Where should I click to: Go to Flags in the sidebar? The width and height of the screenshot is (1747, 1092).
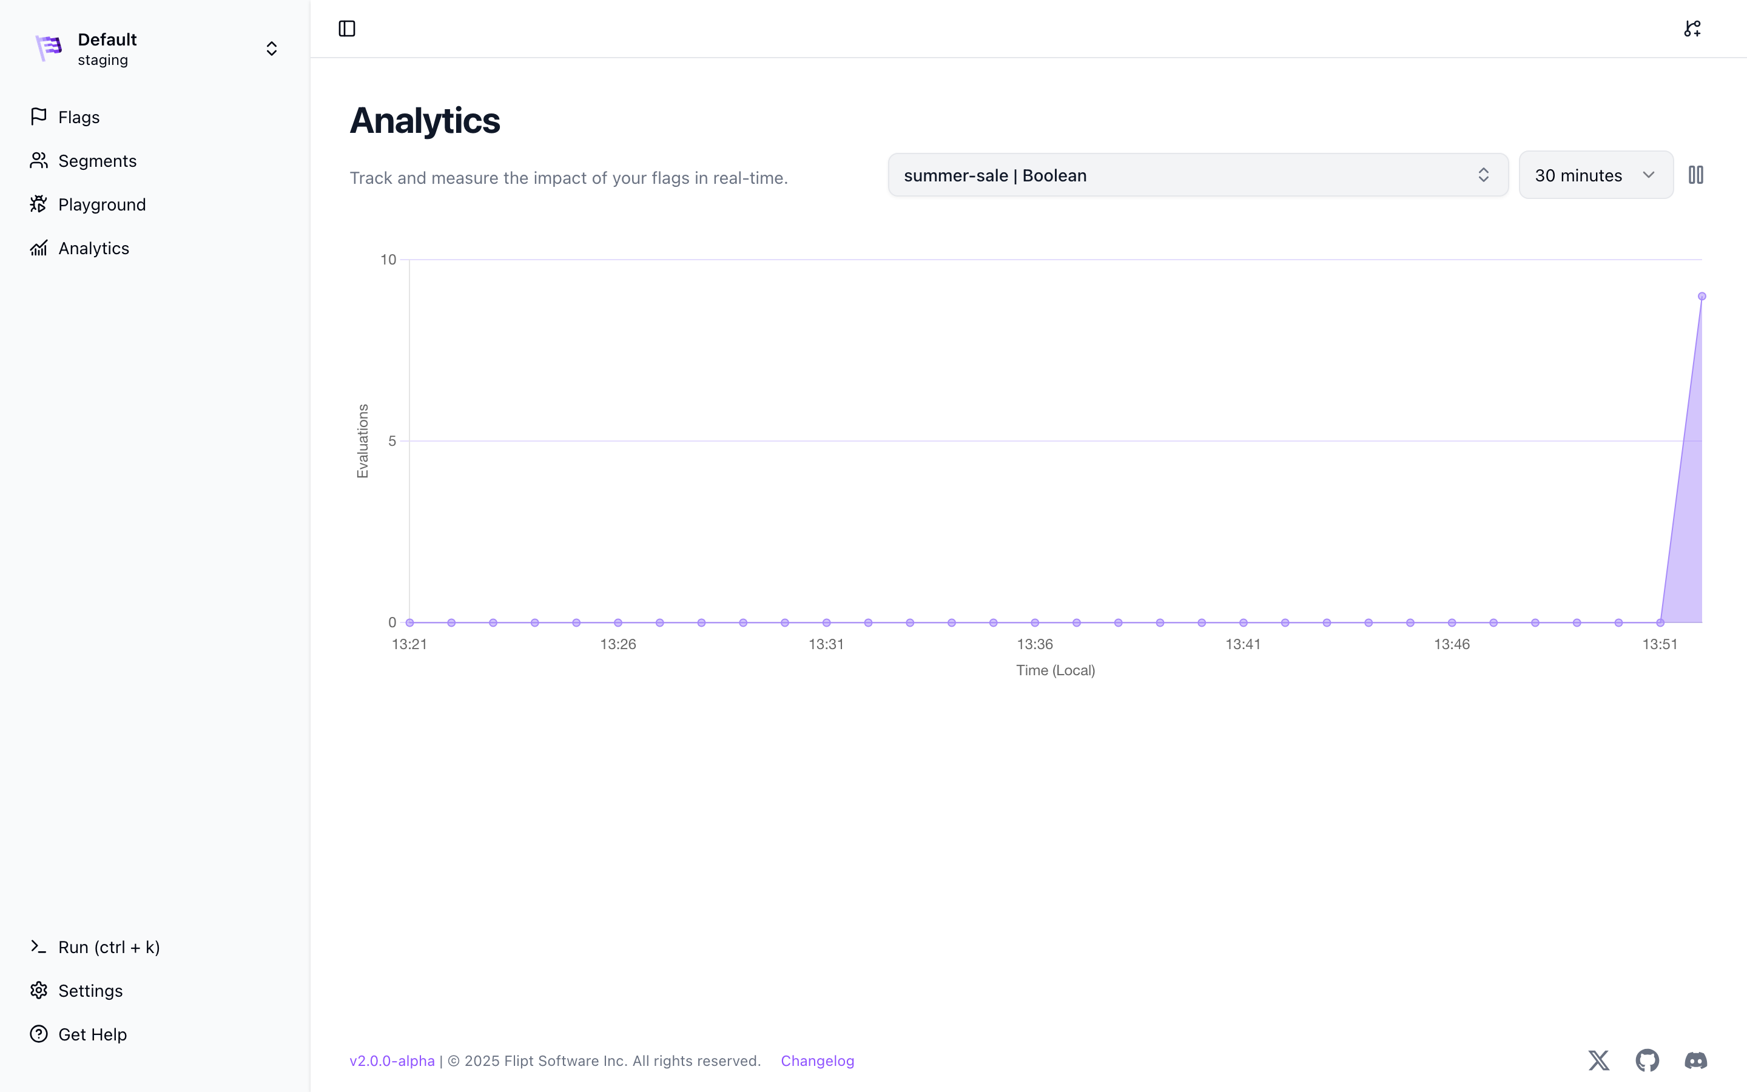(x=79, y=117)
